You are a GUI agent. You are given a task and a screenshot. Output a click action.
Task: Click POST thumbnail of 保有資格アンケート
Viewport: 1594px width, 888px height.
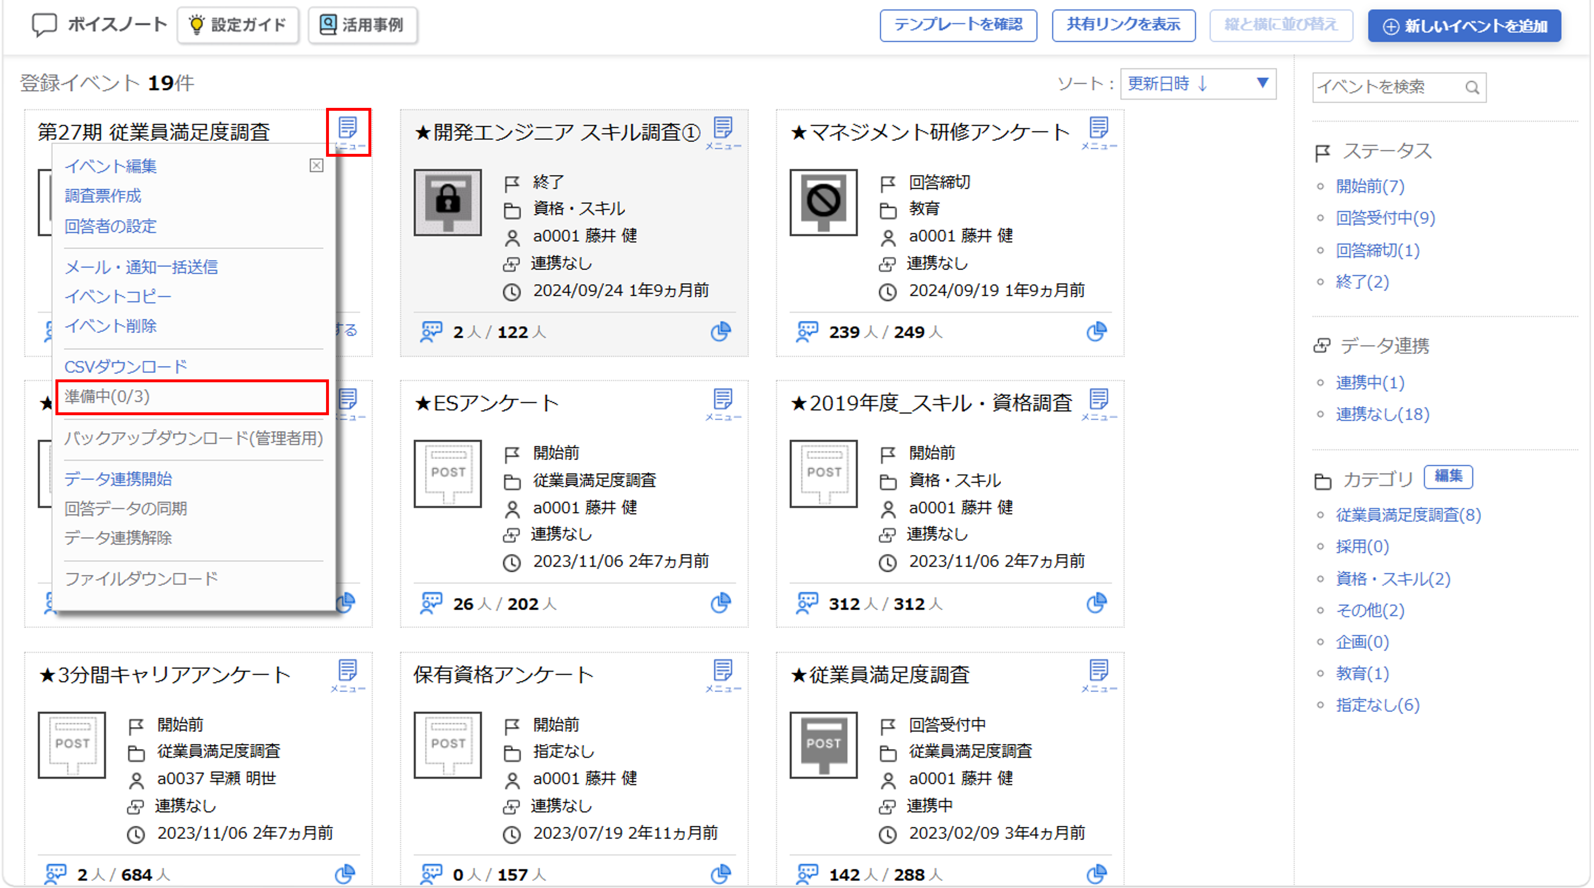[447, 745]
